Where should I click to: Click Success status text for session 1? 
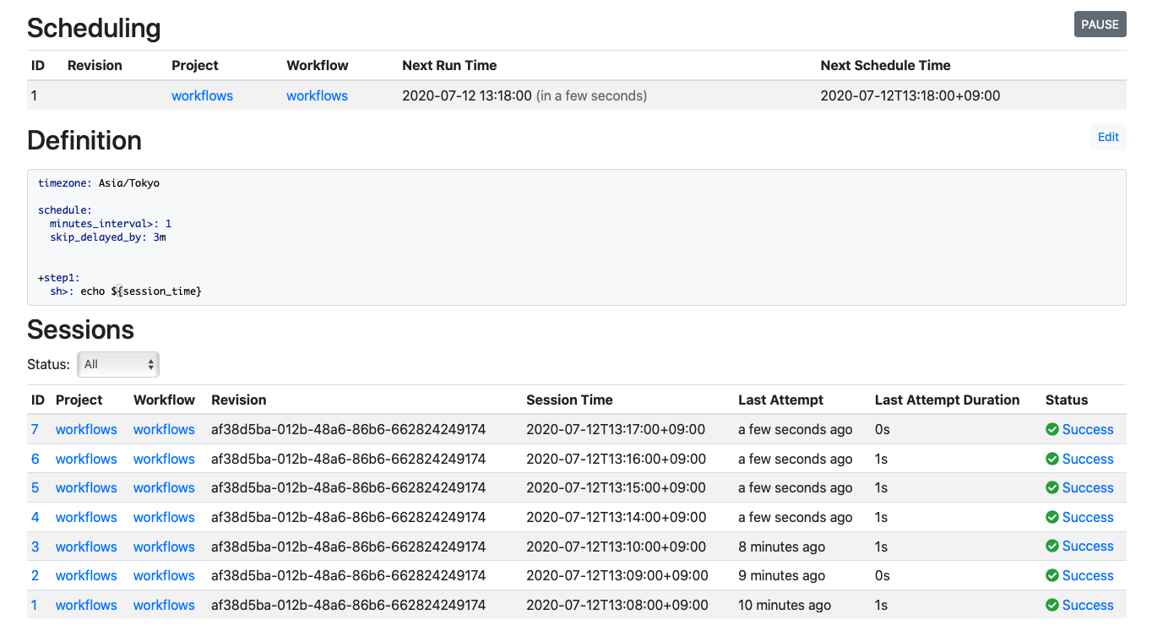pyautogui.click(x=1088, y=605)
